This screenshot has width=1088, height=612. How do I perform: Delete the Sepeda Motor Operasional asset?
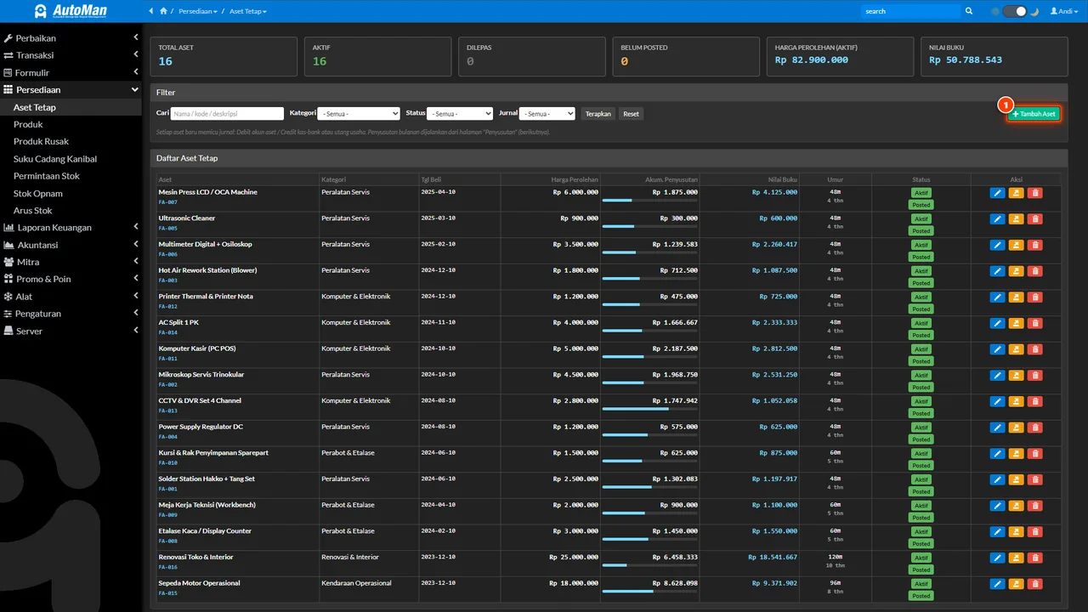click(x=1034, y=584)
